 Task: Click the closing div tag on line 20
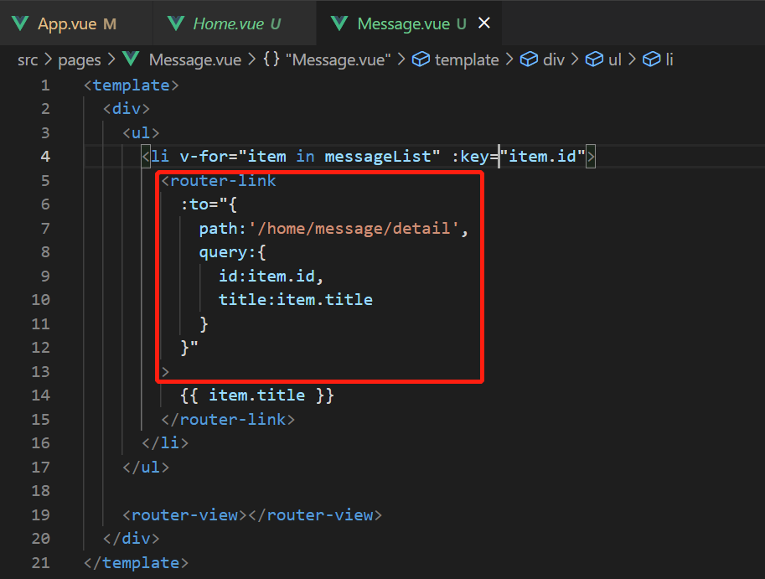(x=132, y=539)
